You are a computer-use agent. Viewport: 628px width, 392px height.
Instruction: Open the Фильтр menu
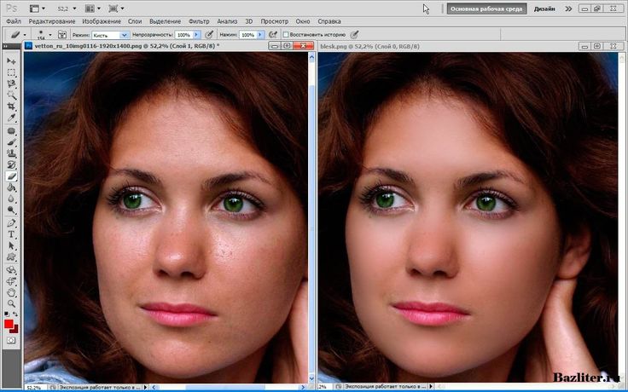coord(198,20)
